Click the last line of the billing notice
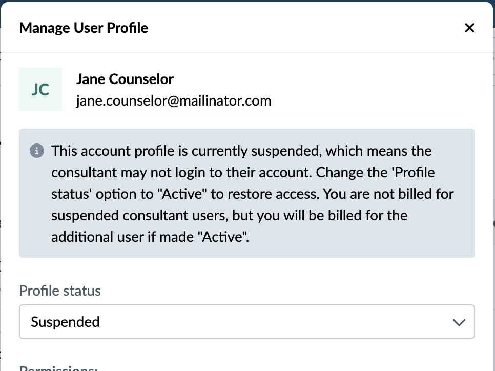Viewport: 495px width, 371px height. pyautogui.click(x=150, y=237)
